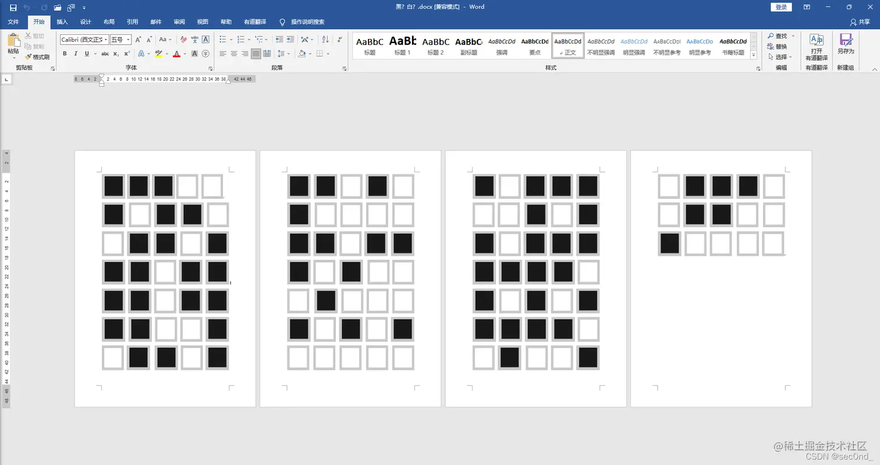Click the Text Effects glowing A icon
The image size is (880, 465).
coord(142,53)
